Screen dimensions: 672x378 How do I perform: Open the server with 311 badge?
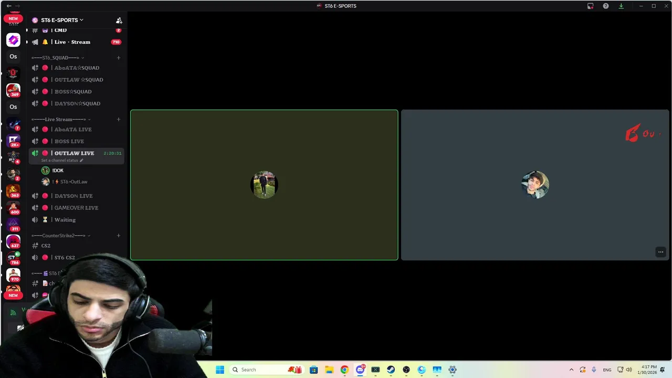[13, 225]
